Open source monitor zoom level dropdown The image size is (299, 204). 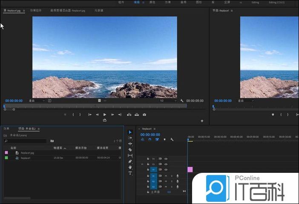click(x=37, y=101)
